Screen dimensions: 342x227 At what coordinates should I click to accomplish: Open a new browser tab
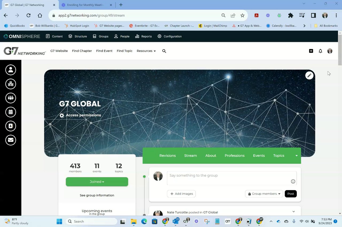(x=121, y=5)
